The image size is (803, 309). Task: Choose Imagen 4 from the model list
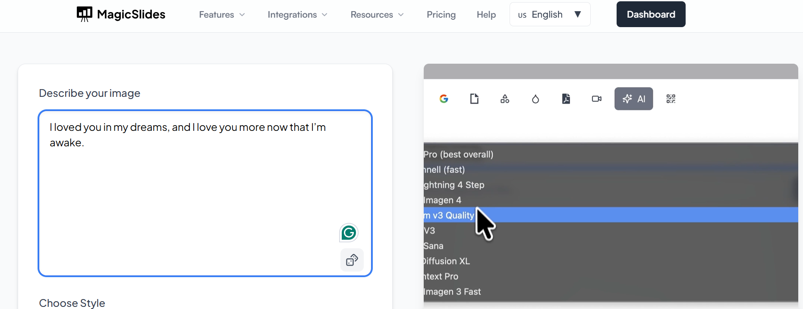click(443, 200)
